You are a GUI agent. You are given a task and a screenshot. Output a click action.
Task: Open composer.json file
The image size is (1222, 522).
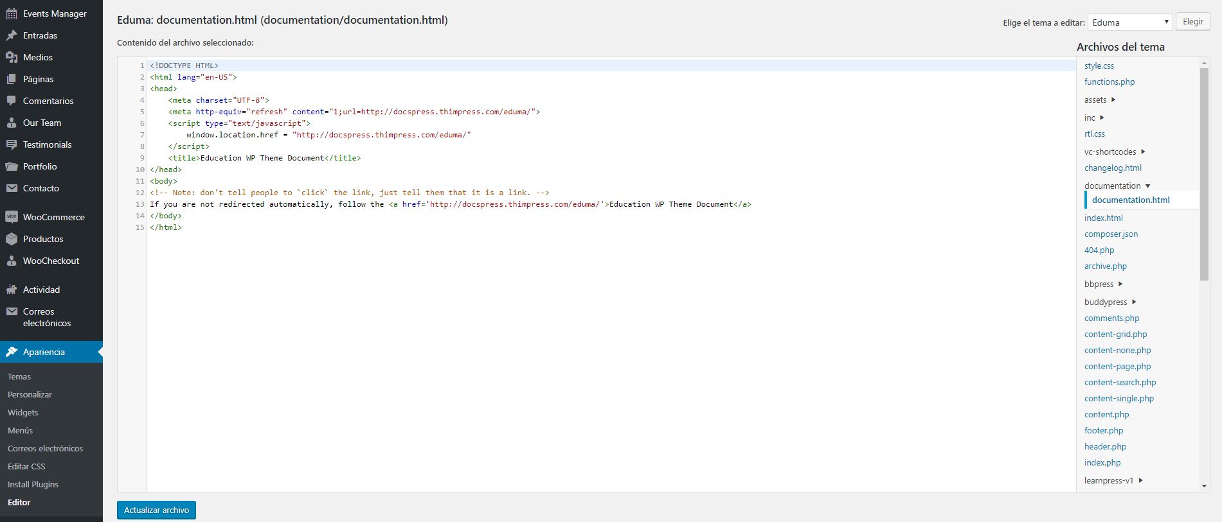click(x=1111, y=234)
